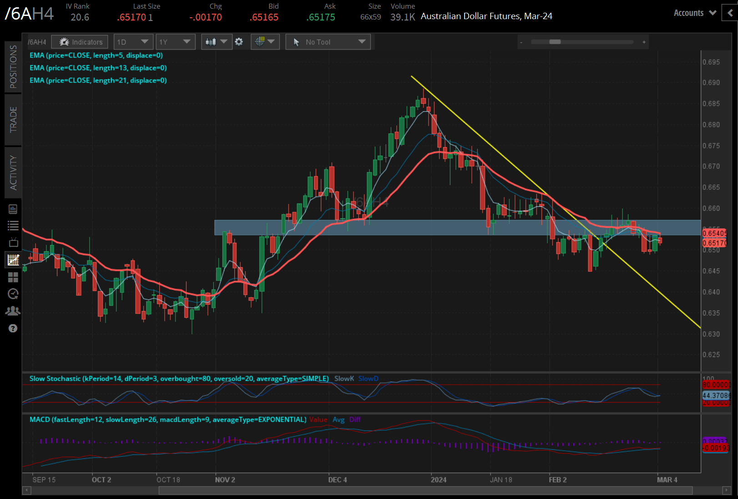
Task: Expand the 1D aggregation dropdown
Action: (133, 42)
